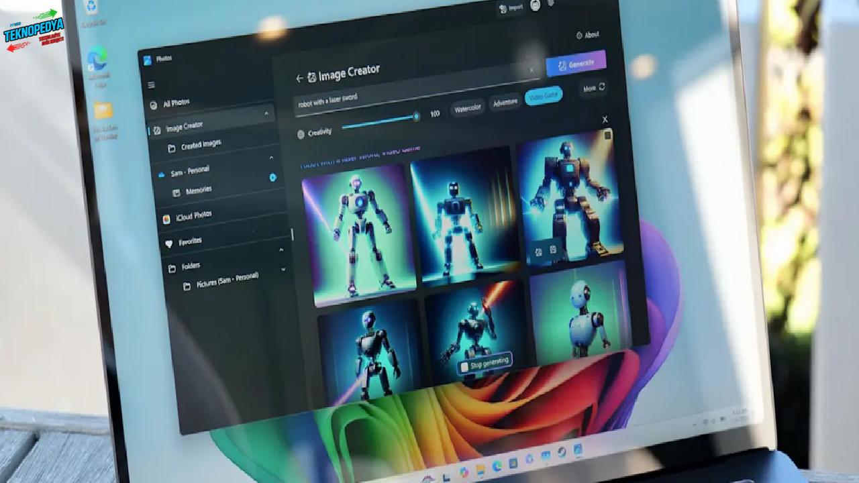Click the Import icon in title bar
The width and height of the screenshot is (859, 483).
[511, 8]
